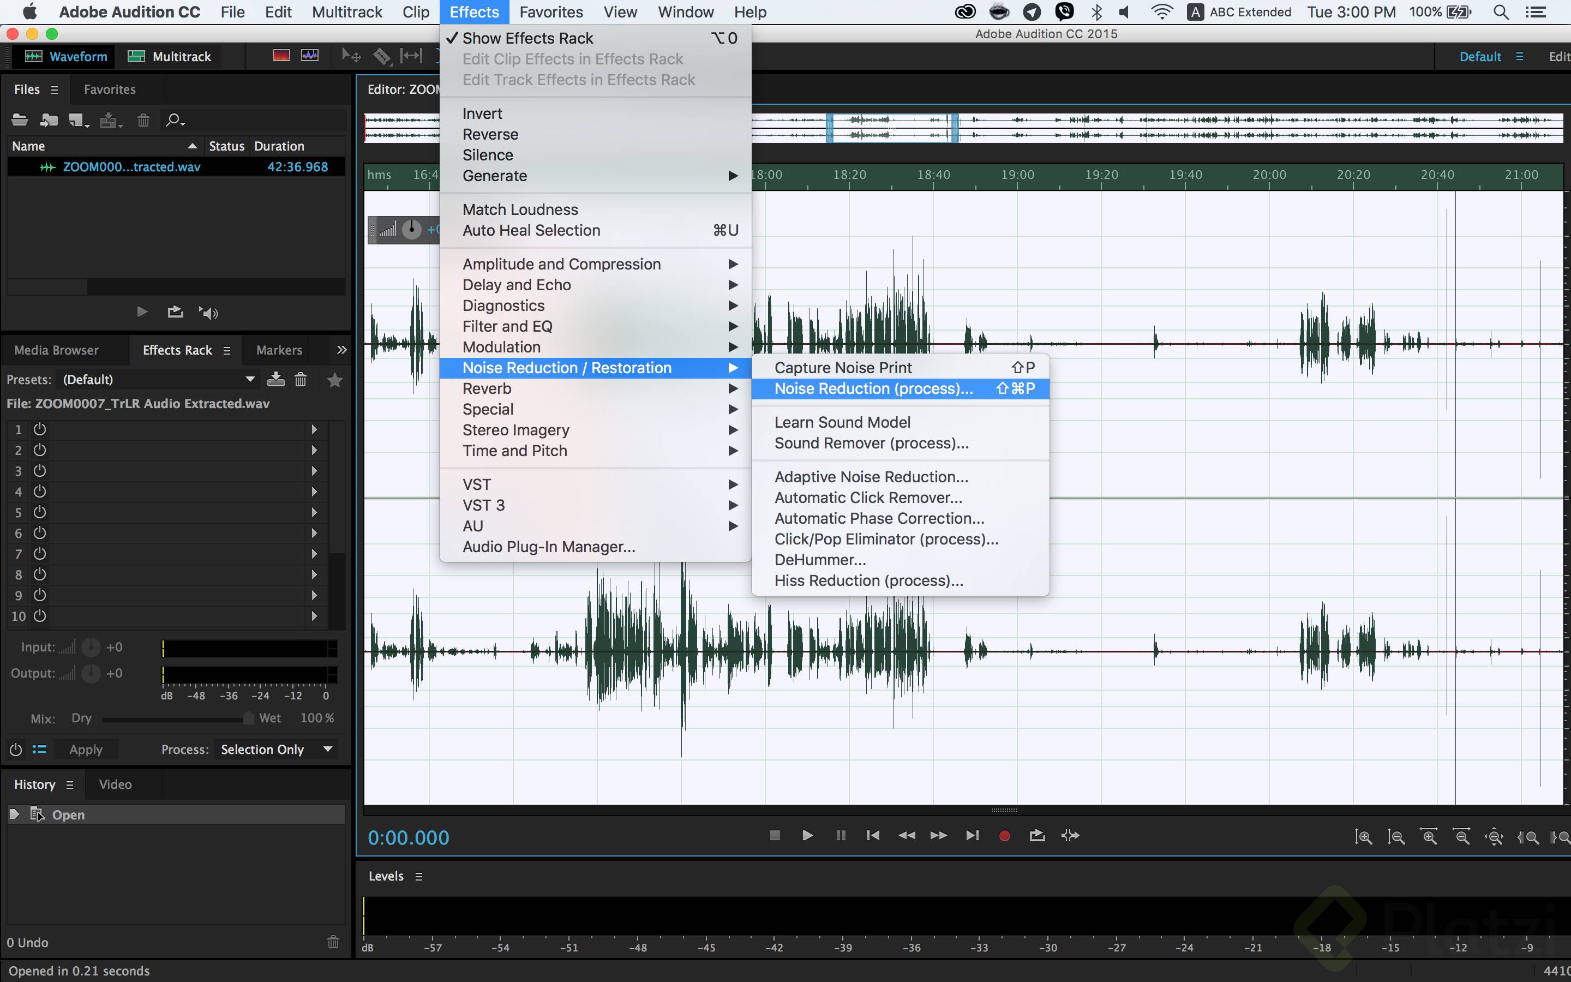Disable Show Effects Rack in the Effects menu
Viewport: 1571px width, 982px height.
[x=527, y=38]
